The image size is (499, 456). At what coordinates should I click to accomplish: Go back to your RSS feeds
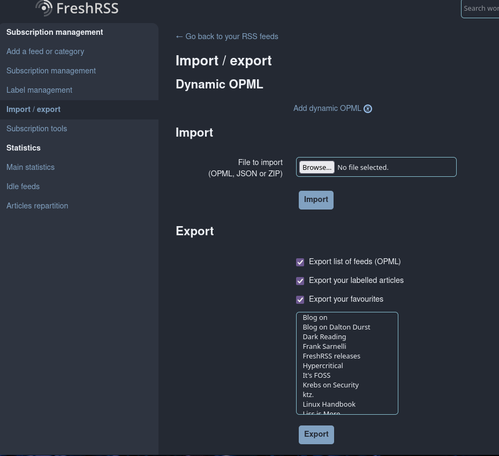click(227, 36)
